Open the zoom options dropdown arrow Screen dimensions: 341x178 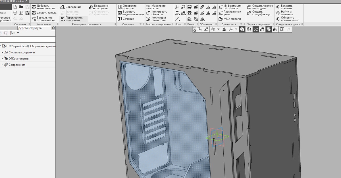(218, 29)
